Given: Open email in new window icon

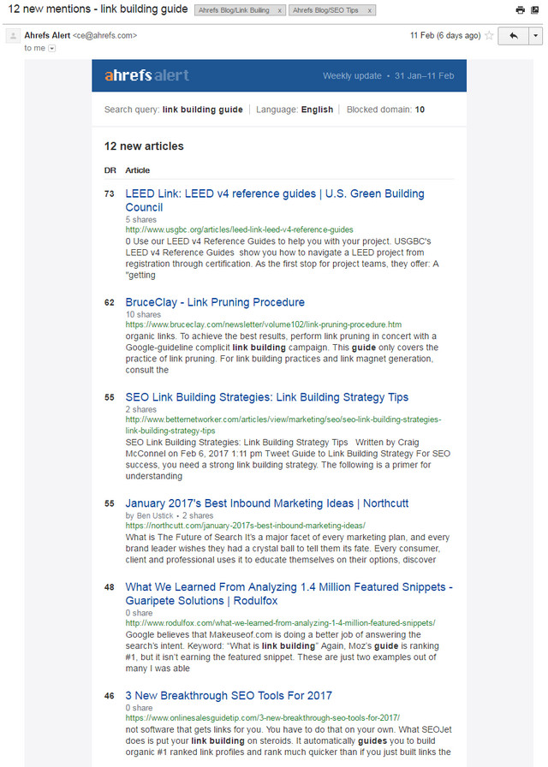Looking at the screenshot, I should [x=535, y=9].
